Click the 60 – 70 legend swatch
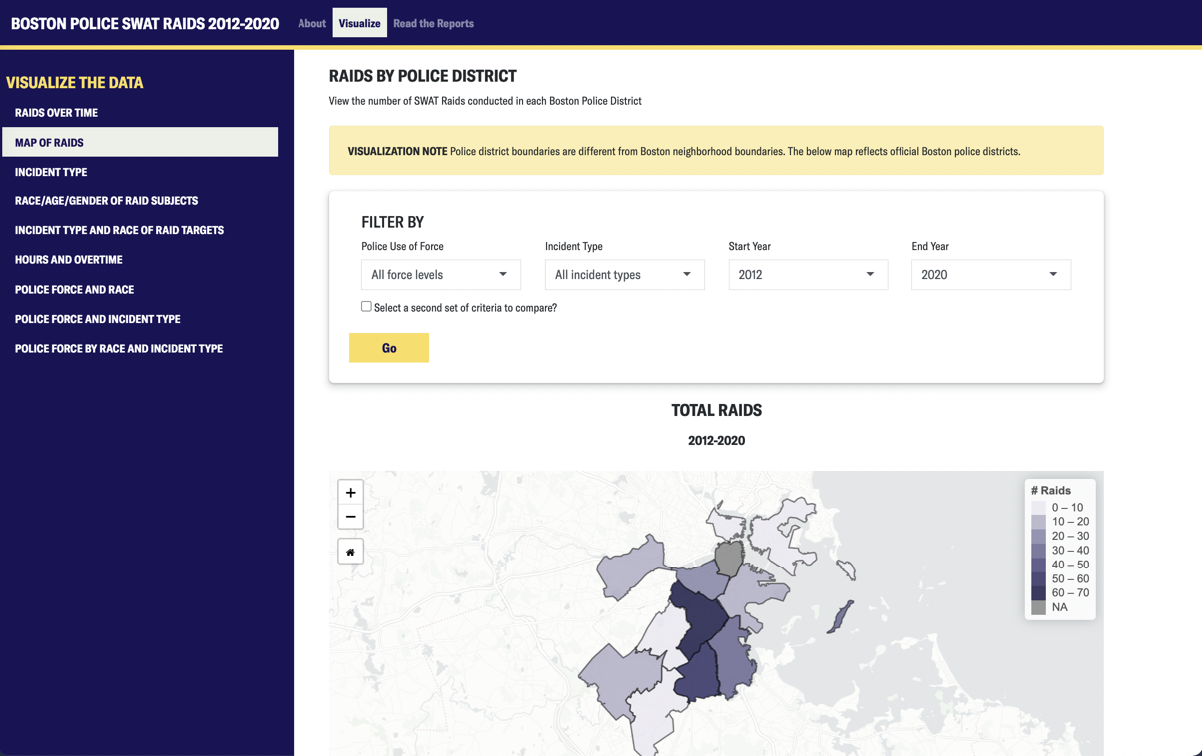Viewport: 1202px width, 756px height. tap(1038, 593)
